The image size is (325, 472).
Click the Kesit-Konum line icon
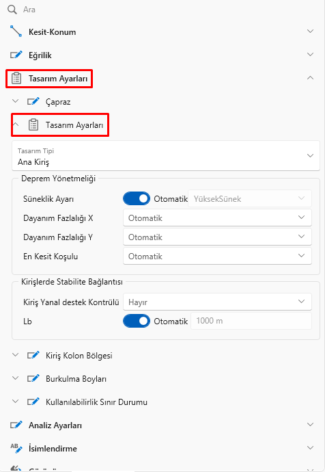coord(16,31)
